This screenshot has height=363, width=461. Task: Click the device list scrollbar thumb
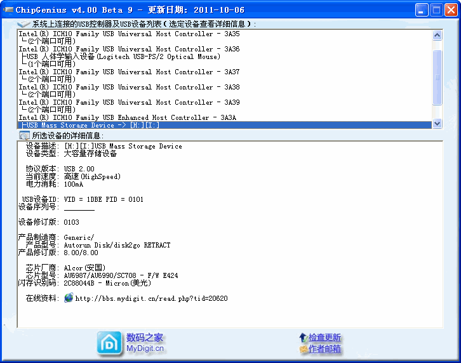pyautogui.click(x=437, y=77)
